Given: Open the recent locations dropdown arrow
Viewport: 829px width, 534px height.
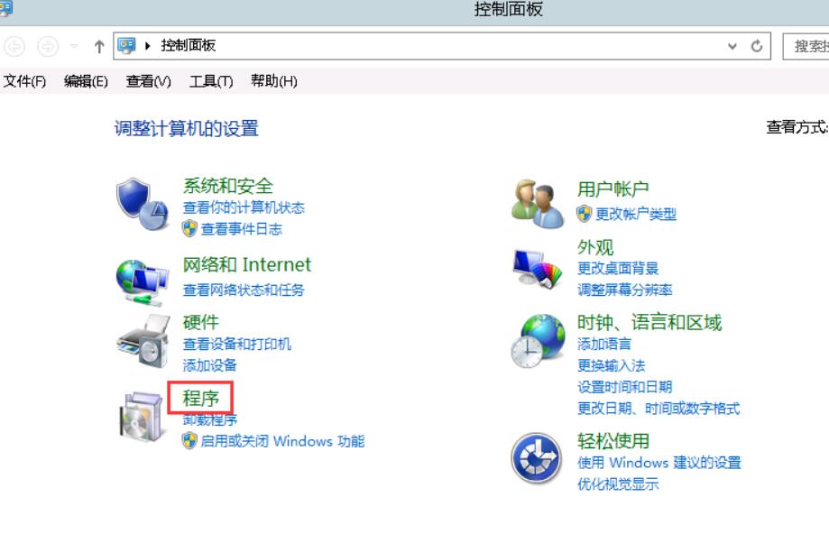Looking at the screenshot, I should [74, 47].
